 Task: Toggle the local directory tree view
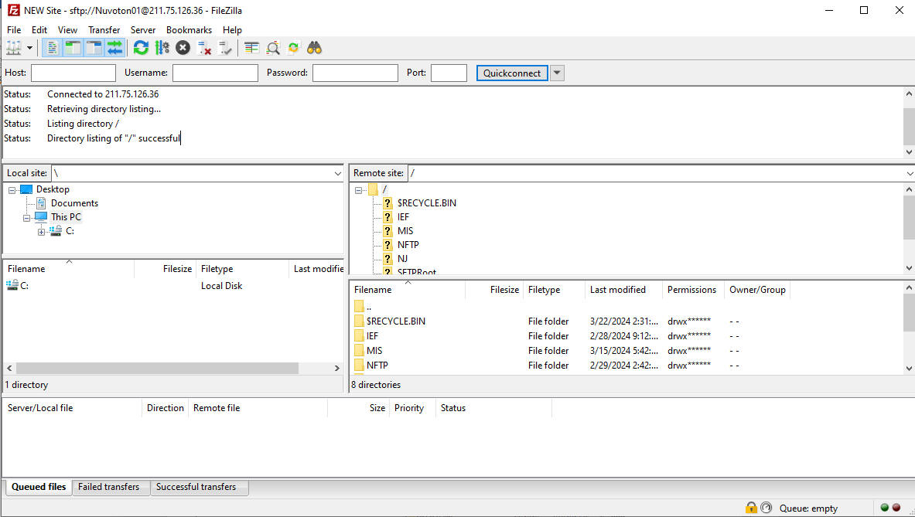73,48
